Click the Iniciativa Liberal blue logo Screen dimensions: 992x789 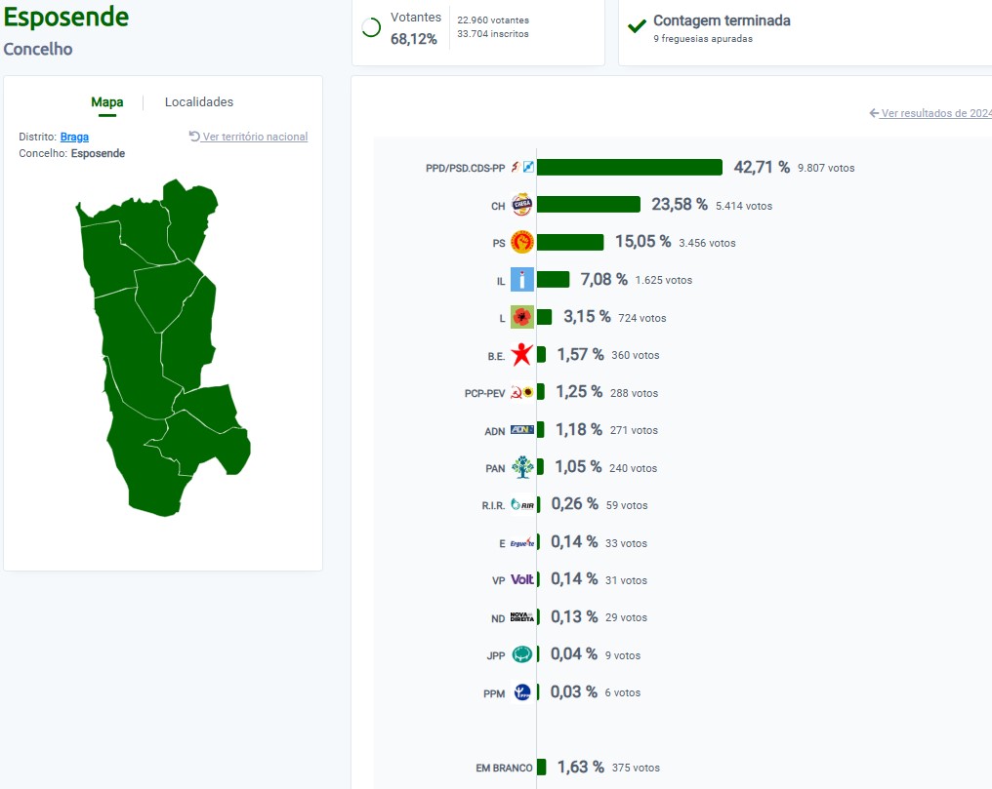pyautogui.click(x=522, y=279)
